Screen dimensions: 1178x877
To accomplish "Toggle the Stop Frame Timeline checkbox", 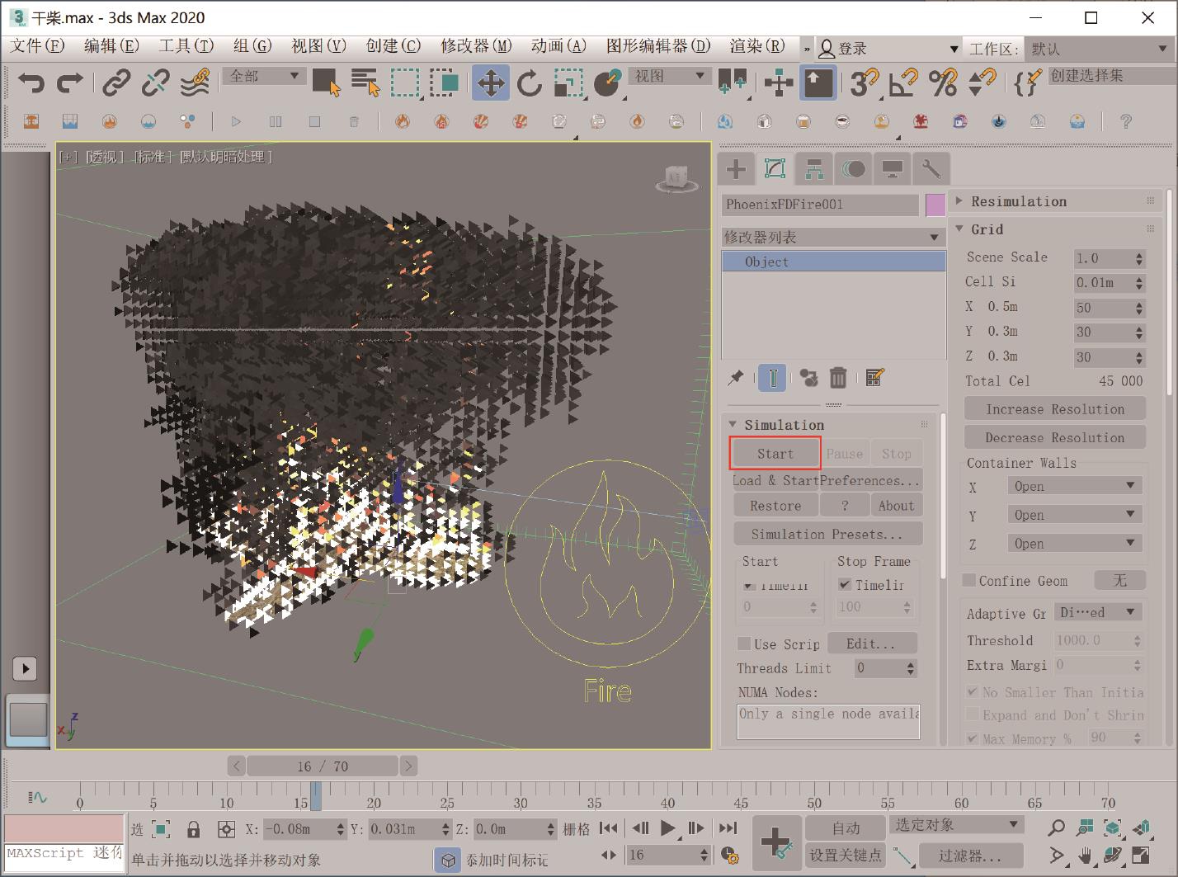I will (x=845, y=585).
